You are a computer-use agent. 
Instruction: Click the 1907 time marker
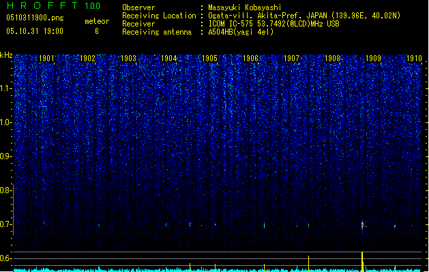click(x=291, y=58)
